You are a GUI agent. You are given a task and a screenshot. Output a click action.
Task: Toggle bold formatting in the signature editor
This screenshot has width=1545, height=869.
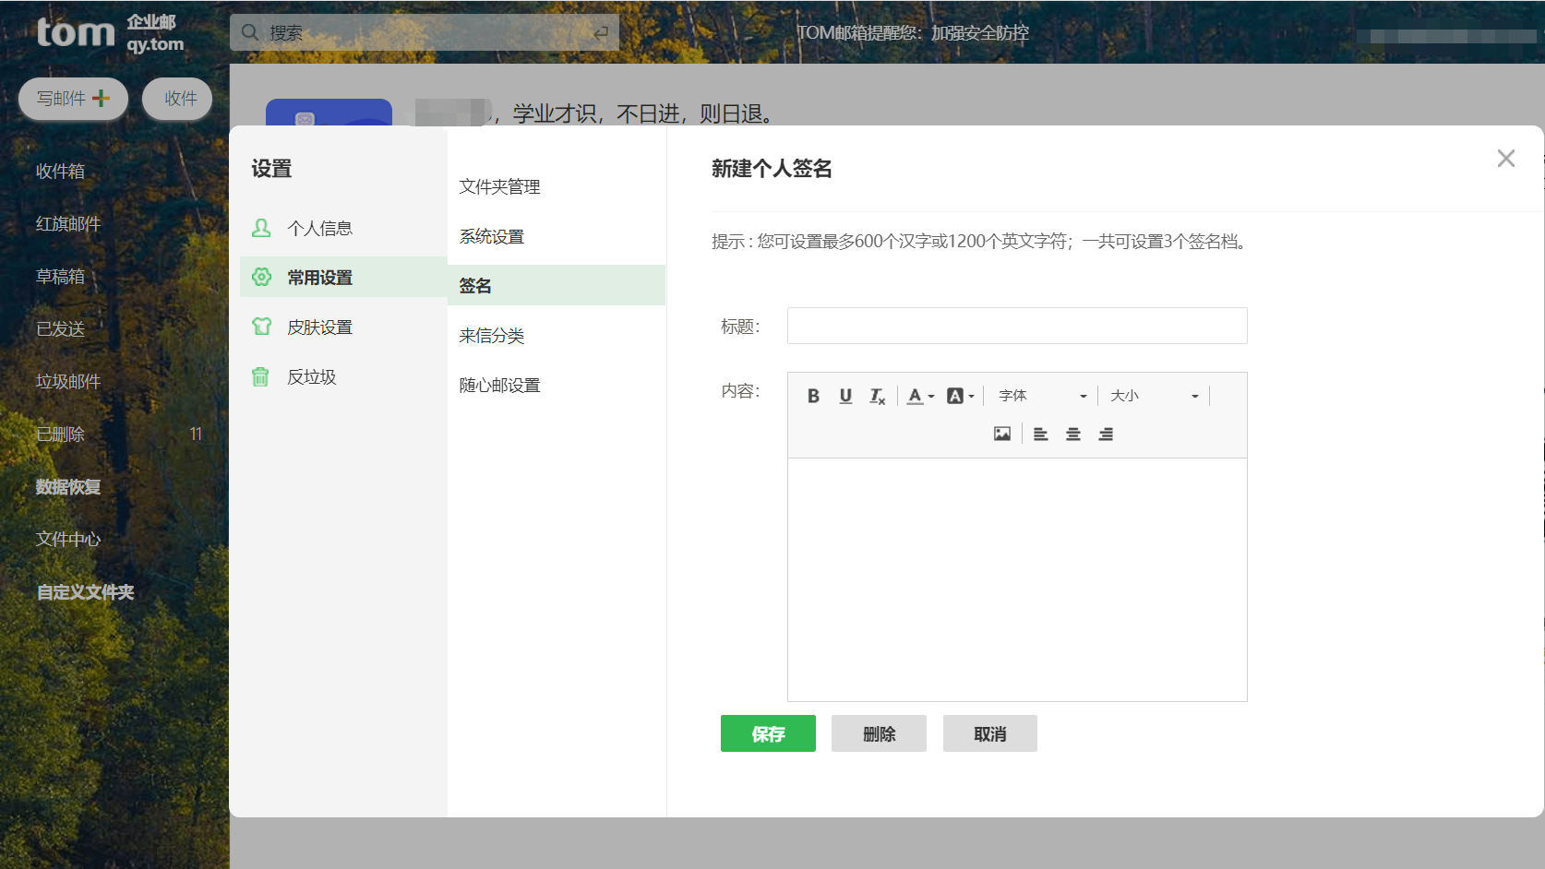[813, 396]
